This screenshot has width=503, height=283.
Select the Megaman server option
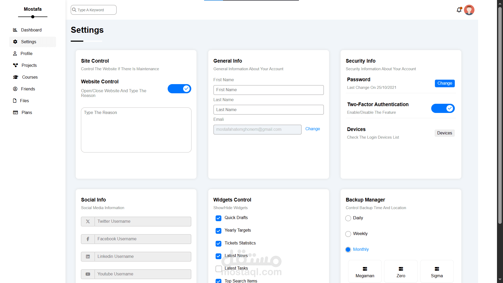[365, 271]
